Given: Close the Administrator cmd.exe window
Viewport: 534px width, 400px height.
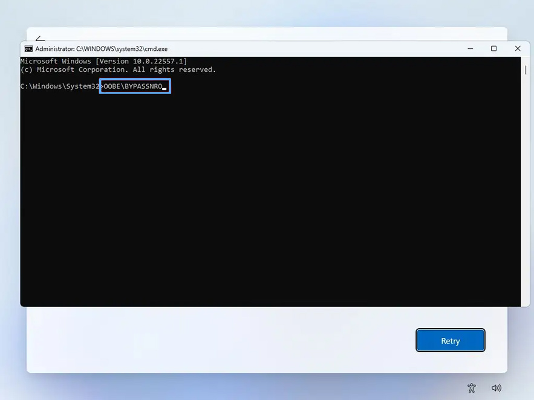Looking at the screenshot, I should pos(518,48).
